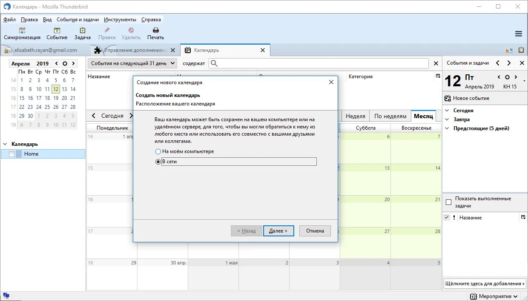Image resolution: width=528 pixels, height=301 pixels.
Task: Sort events list by Категория column
Action: click(361, 77)
